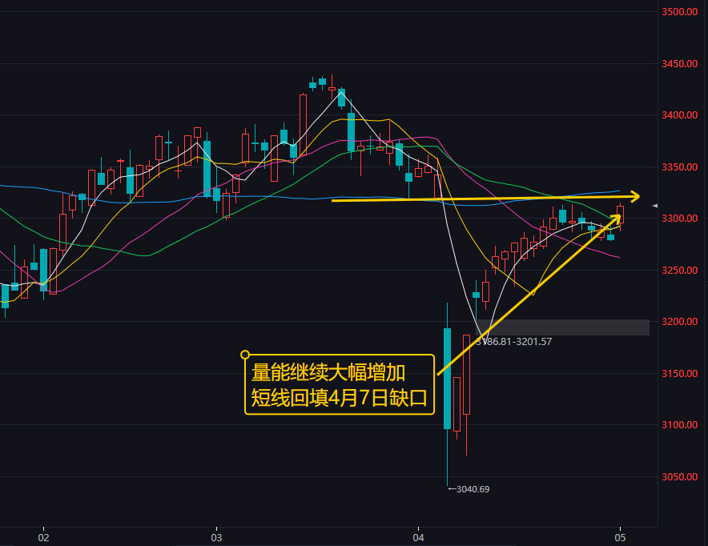Click the 3300.00 price axis label
Screen dimensions: 708x546
point(679,219)
